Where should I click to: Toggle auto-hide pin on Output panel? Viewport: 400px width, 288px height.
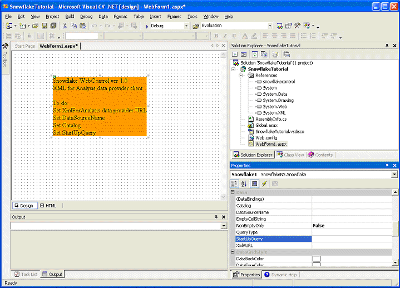click(216, 217)
